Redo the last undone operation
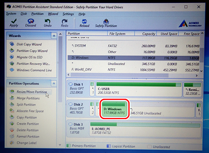The width and height of the screenshot is (209, 153). pyautogui.click(x=64, y=23)
